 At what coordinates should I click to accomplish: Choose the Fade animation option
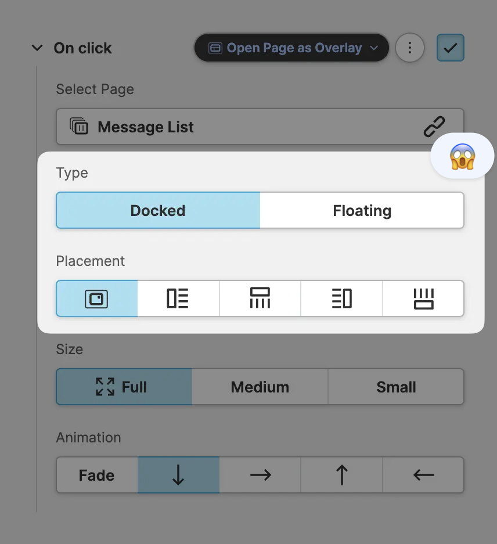[x=96, y=475]
